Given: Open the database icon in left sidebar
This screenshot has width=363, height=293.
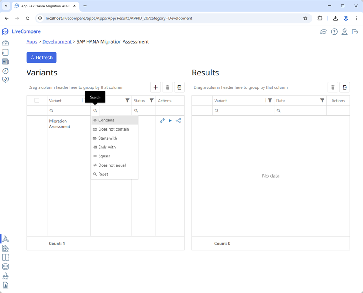Looking at the screenshot, I should point(5,267).
